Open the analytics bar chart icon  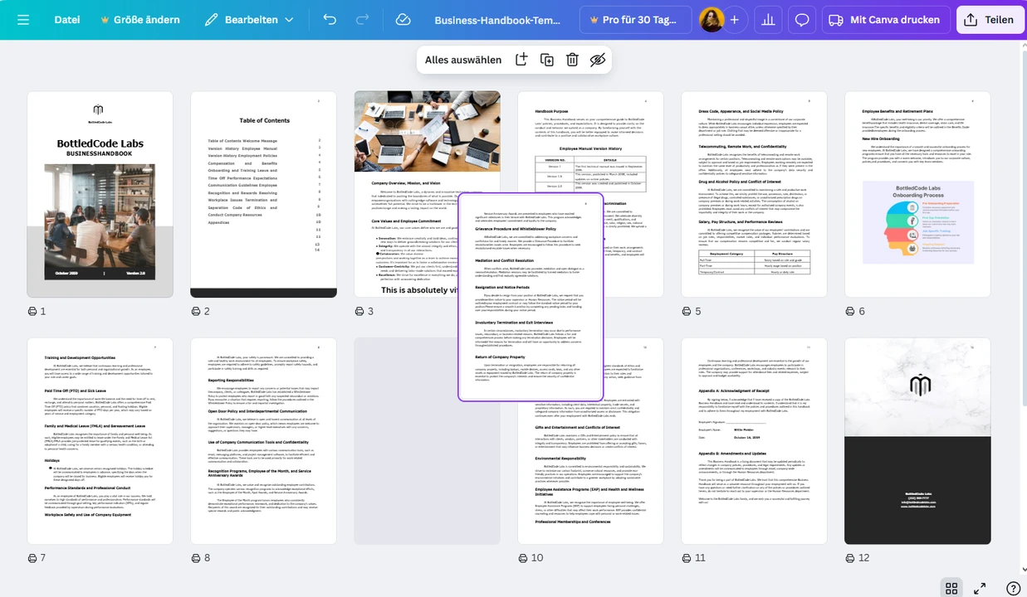[x=769, y=20]
